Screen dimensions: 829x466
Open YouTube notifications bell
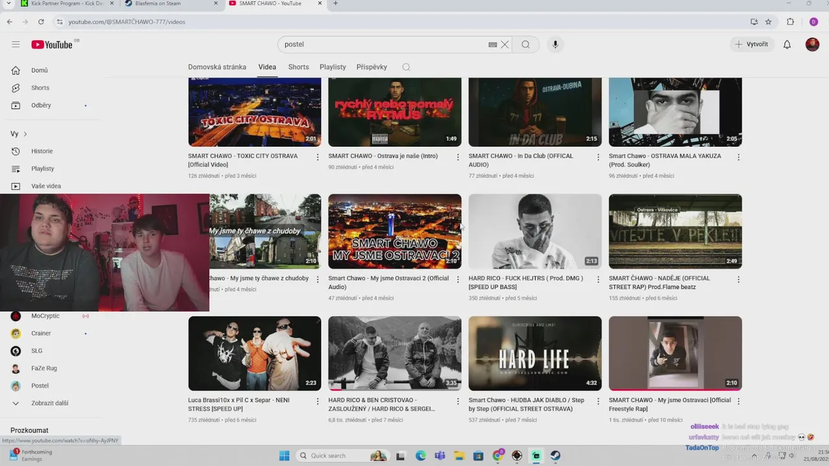[x=787, y=44]
